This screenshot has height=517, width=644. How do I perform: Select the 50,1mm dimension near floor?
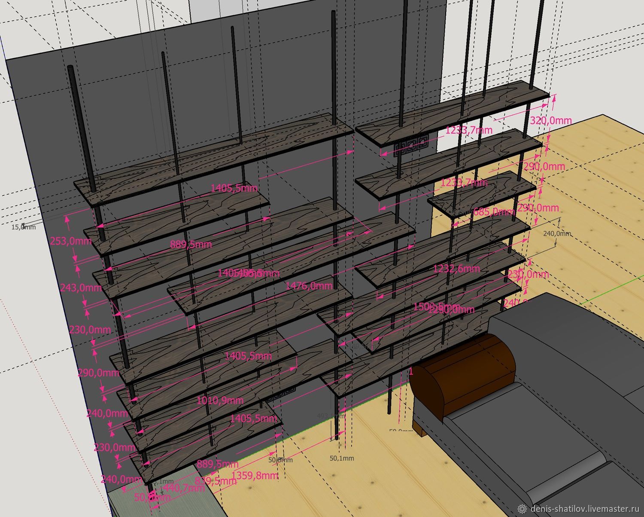[342, 458]
